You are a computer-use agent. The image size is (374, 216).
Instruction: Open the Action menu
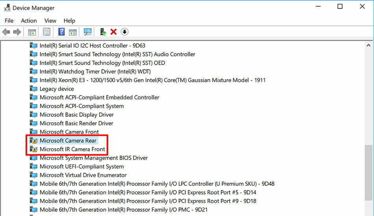(x=29, y=20)
